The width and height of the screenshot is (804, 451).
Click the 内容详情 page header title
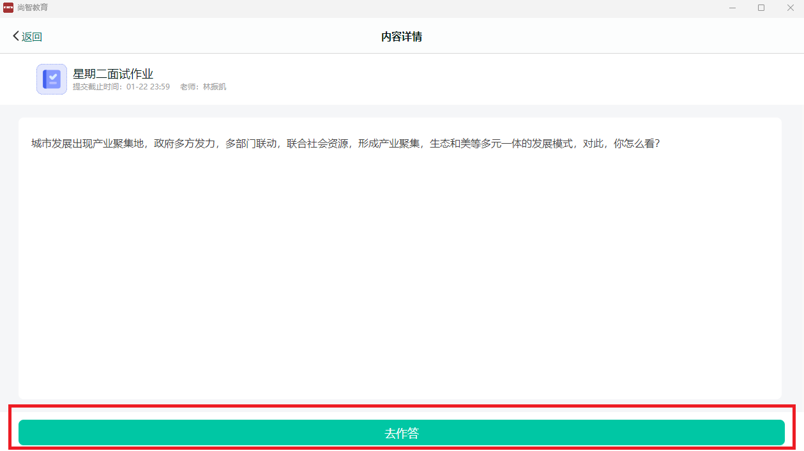tap(402, 37)
